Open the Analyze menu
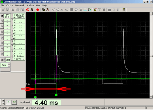This screenshot has width=153, height=110. click(x=30, y=5)
